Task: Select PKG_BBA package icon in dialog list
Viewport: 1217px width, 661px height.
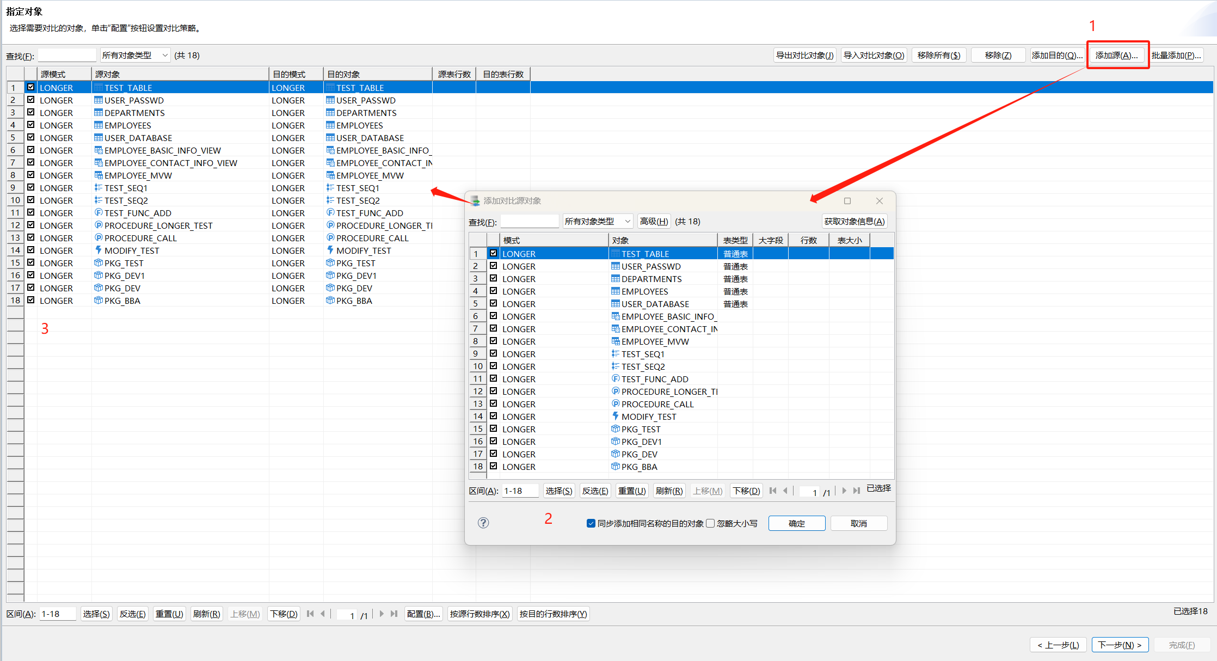Action: pyautogui.click(x=616, y=467)
